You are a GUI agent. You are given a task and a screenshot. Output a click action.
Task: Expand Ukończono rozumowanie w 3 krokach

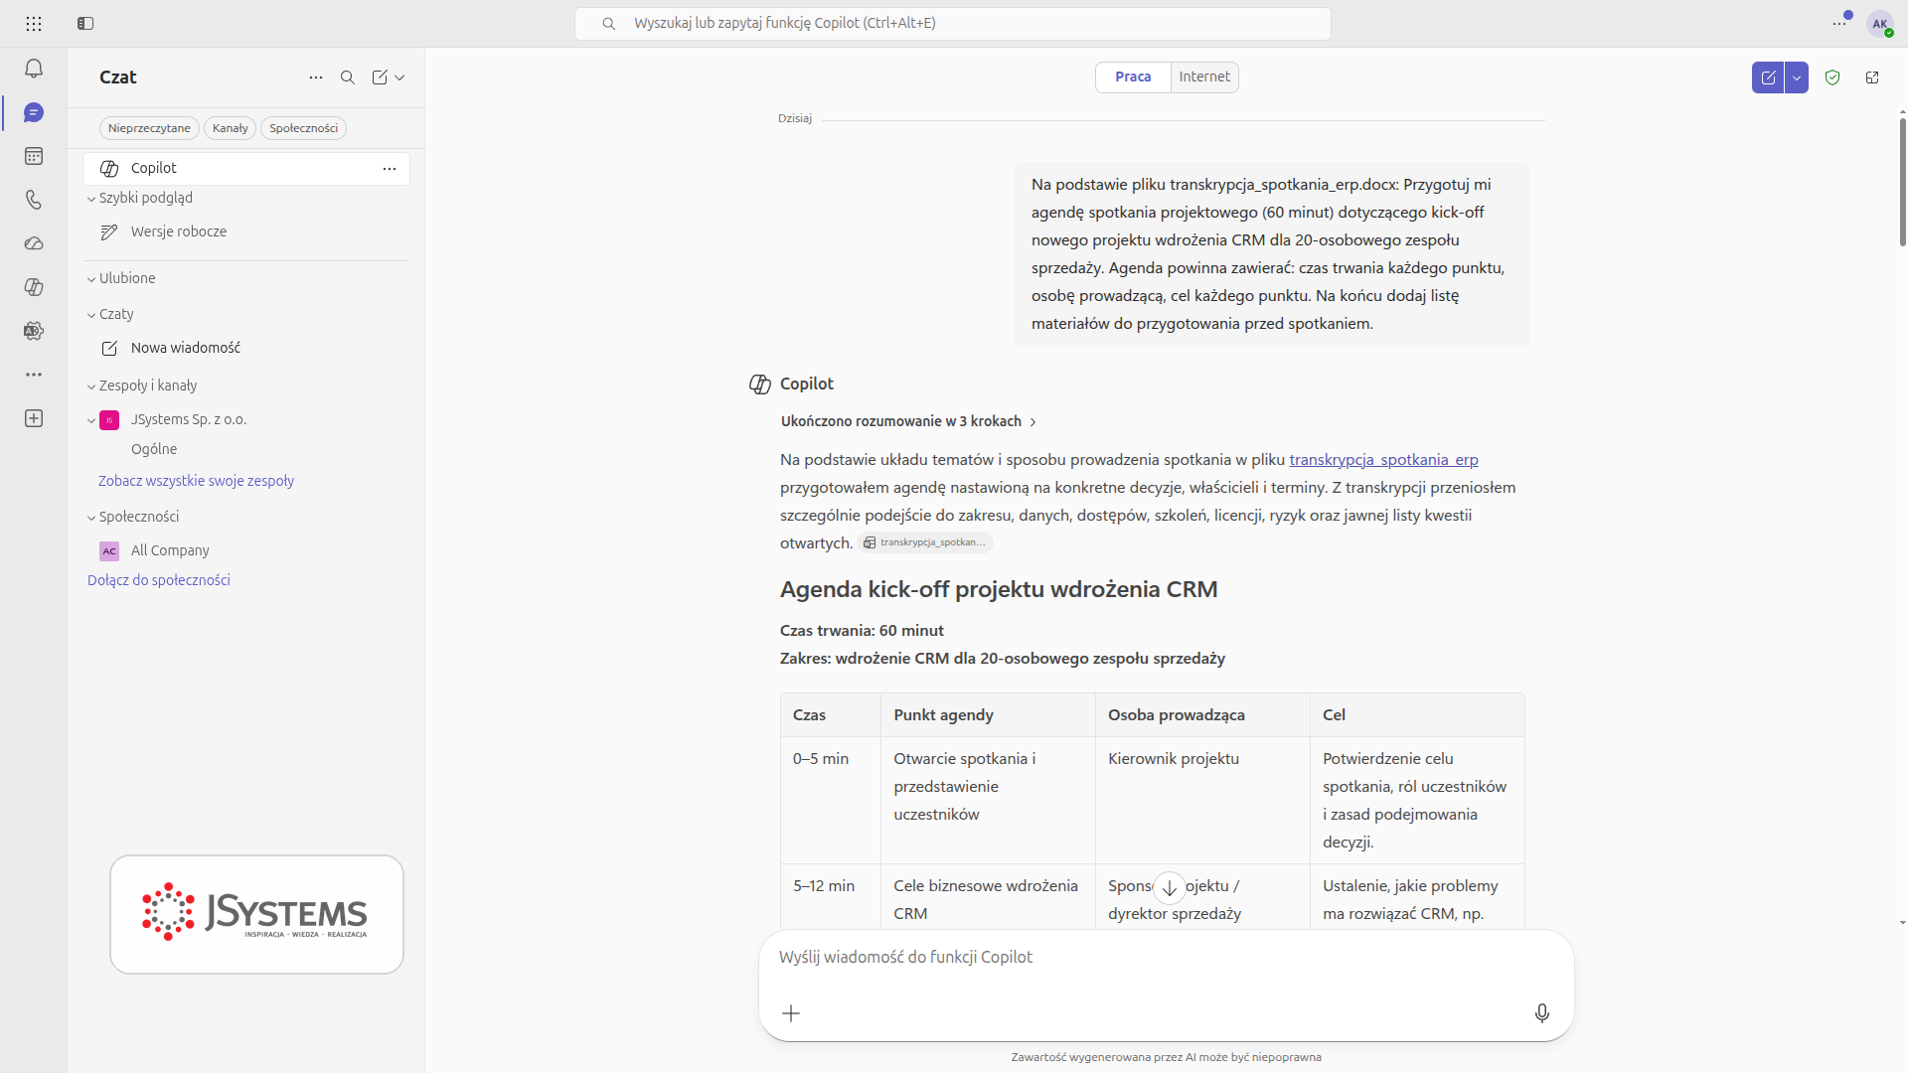(908, 422)
